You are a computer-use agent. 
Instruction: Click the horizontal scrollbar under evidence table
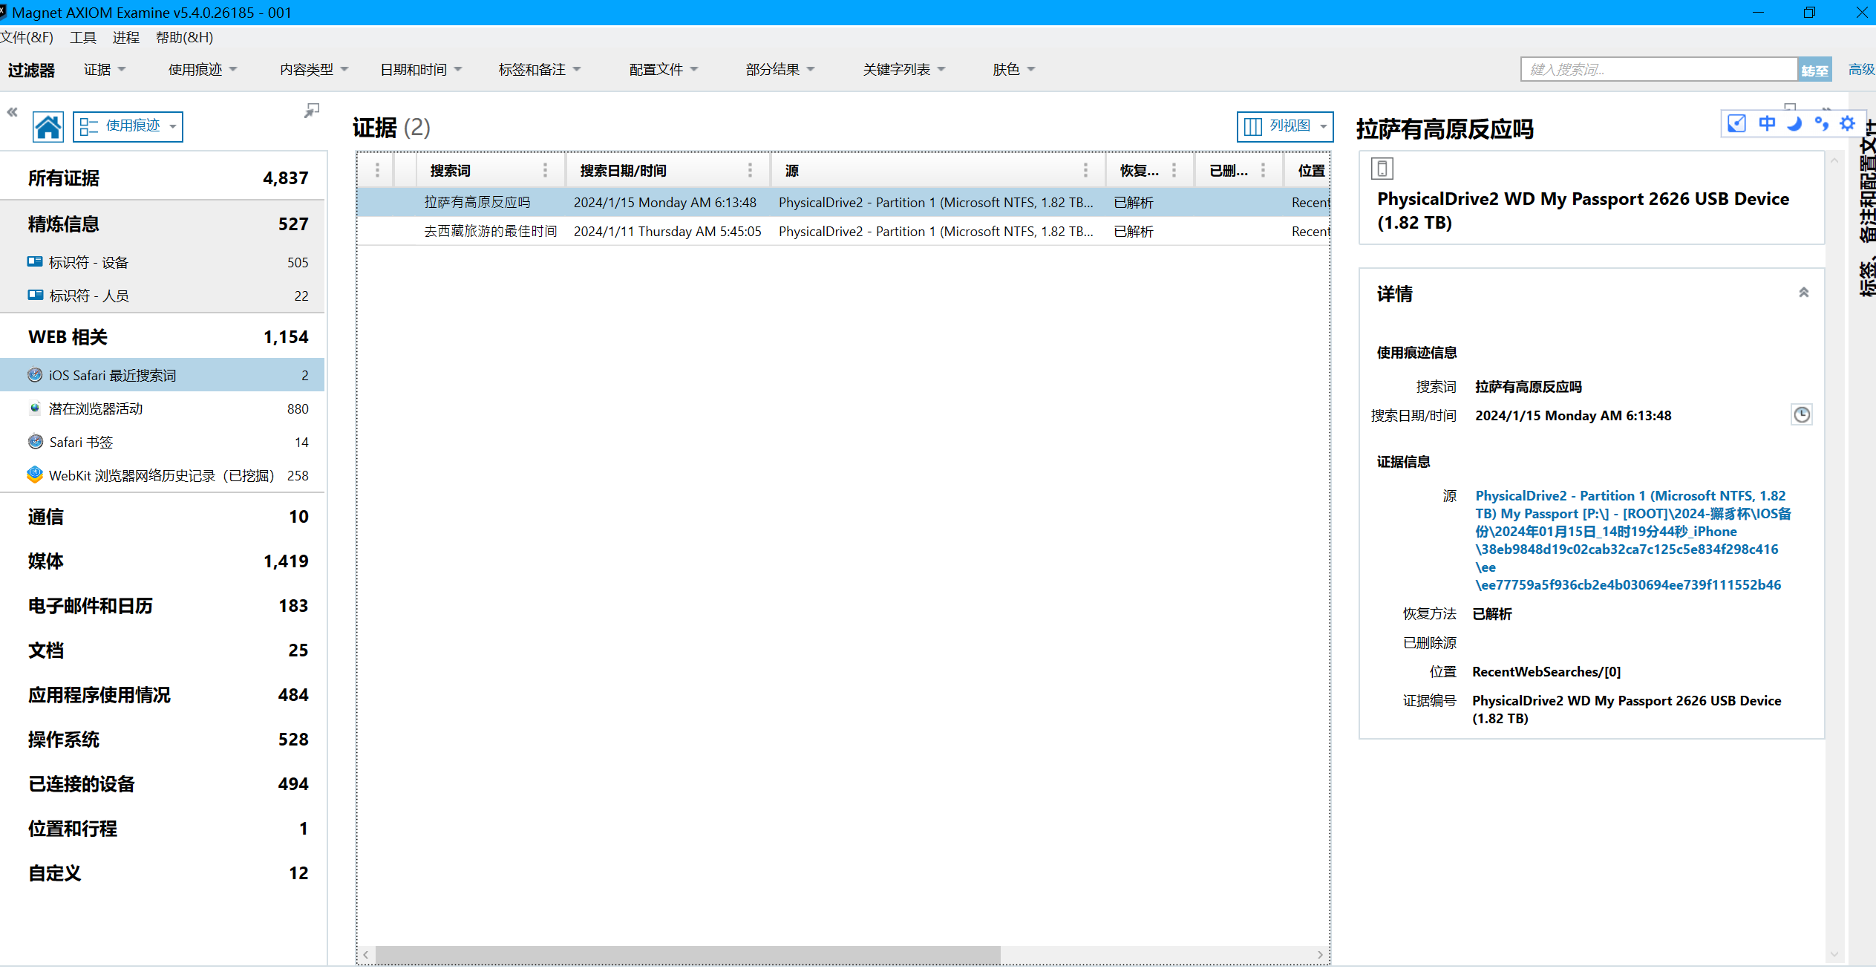(687, 954)
